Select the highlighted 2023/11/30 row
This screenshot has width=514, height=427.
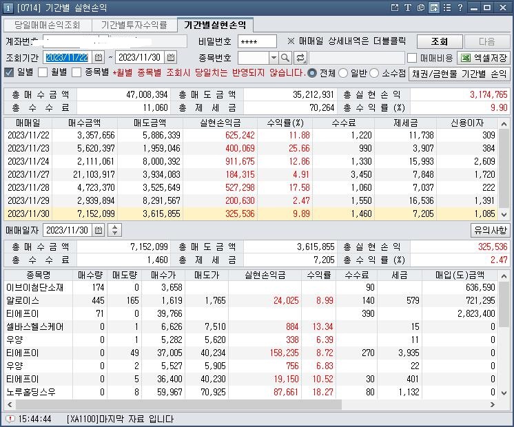[251, 213]
